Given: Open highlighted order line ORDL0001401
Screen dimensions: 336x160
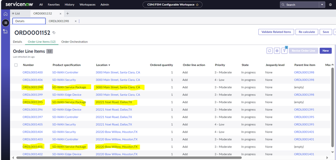Looking at the screenshot, I should pos(33,147).
